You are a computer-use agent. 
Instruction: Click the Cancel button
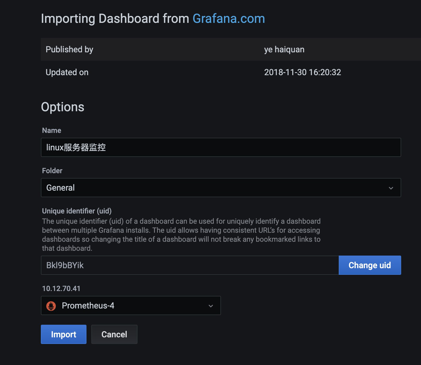[114, 334]
